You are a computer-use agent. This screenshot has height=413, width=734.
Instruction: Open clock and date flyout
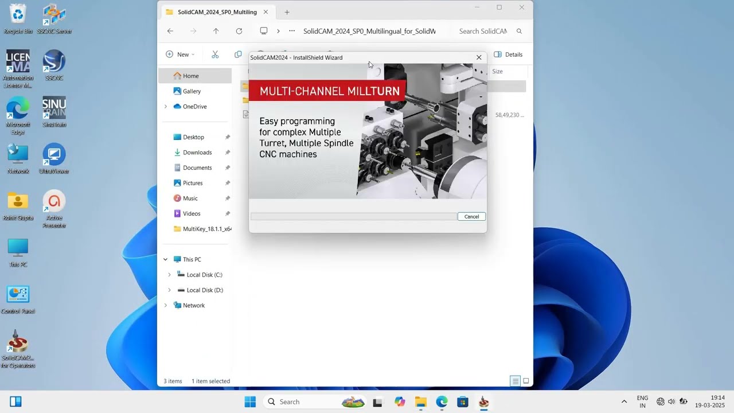(709, 402)
